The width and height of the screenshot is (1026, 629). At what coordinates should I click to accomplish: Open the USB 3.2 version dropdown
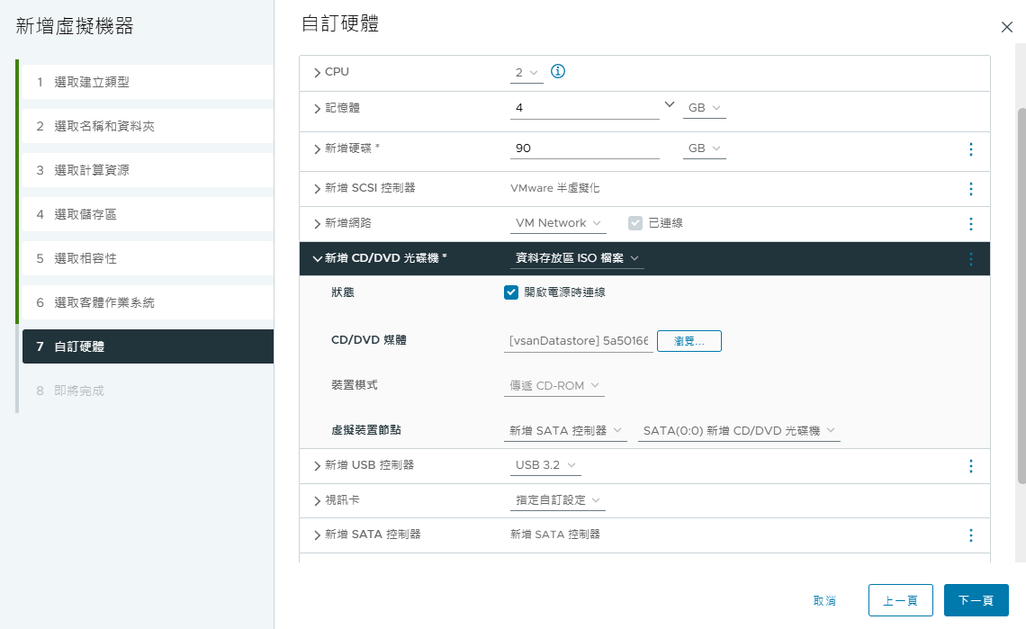[545, 465]
